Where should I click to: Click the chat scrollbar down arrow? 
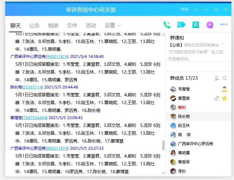[163, 173]
